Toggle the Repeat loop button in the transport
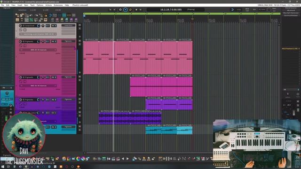Screen dimensions: 301x169 tap(131, 9)
